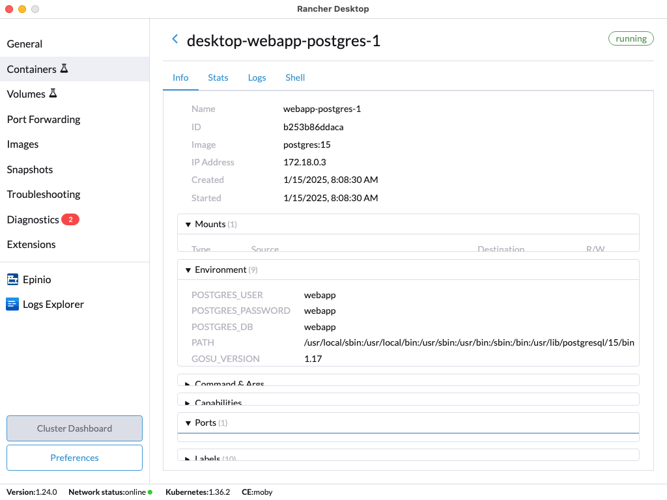
Task: Click the container ID b253b86ddaca
Action: point(313,127)
